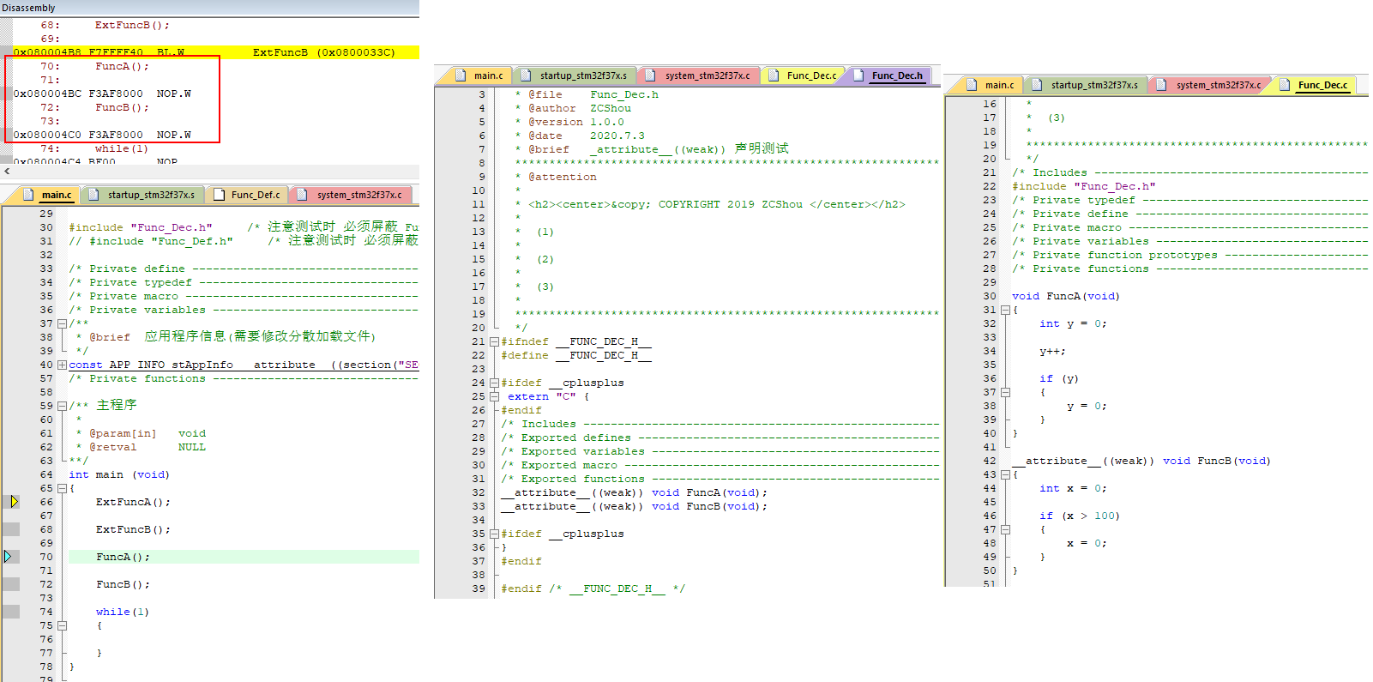Click the y++; statement
The image size is (1373, 682).
1052,351
